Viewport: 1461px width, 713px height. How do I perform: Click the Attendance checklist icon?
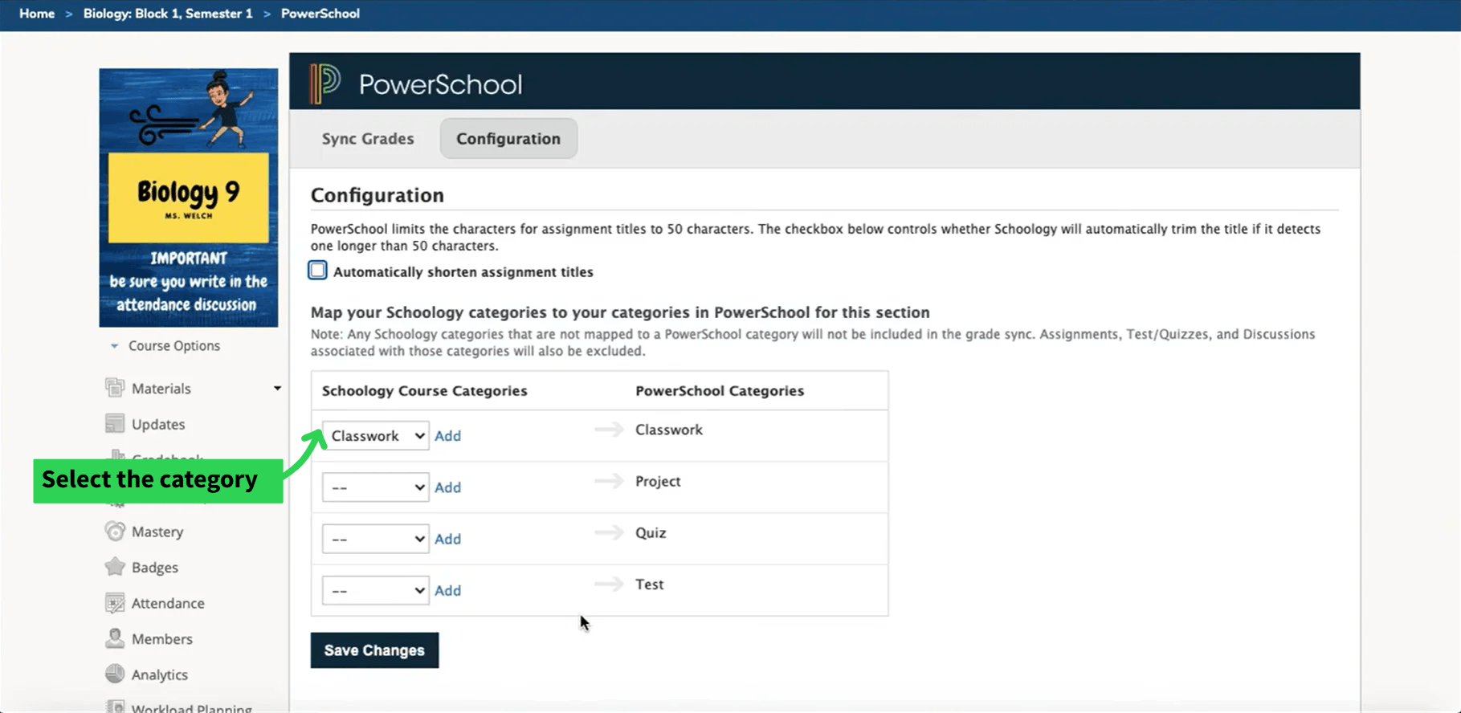pyautogui.click(x=115, y=603)
